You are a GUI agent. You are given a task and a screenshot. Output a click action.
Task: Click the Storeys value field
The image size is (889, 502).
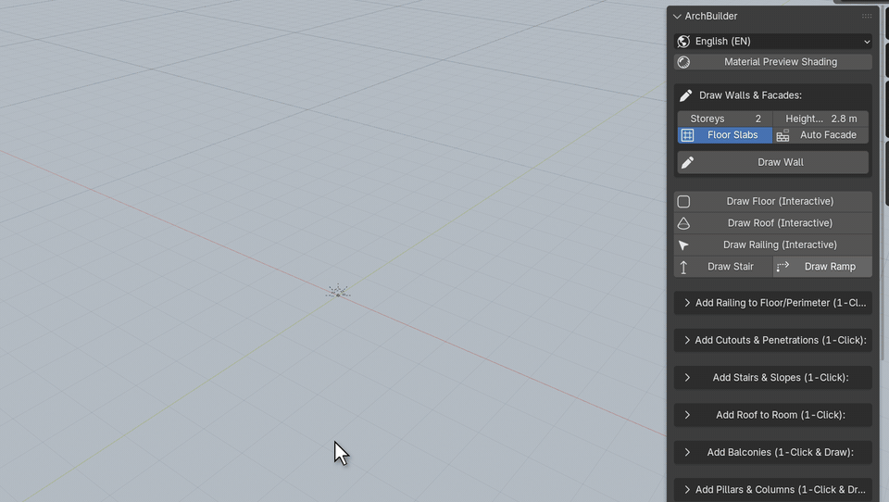724,119
